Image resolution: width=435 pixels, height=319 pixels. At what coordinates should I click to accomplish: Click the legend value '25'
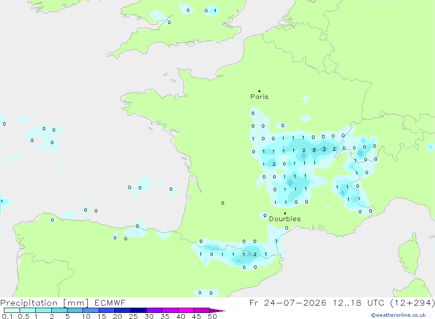tap(133, 316)
